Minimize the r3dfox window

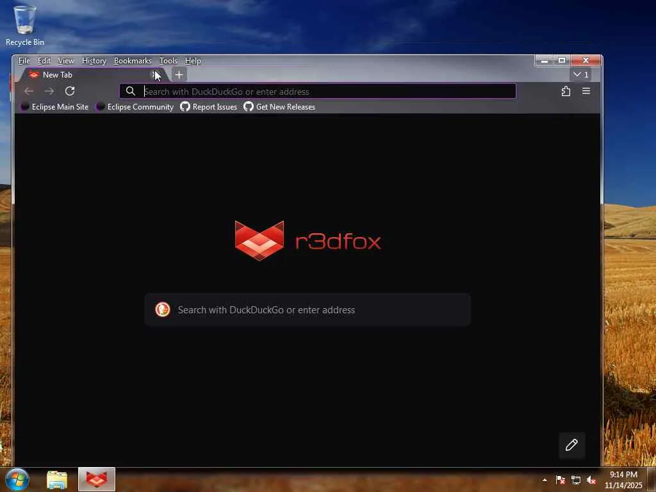[545, 61]
